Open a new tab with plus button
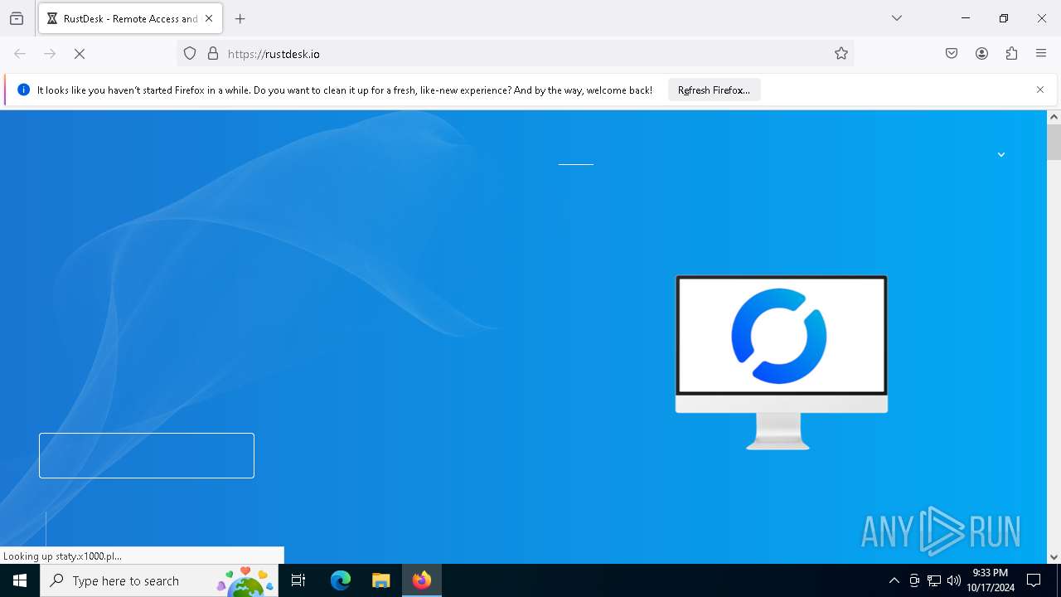 point(240,18)
